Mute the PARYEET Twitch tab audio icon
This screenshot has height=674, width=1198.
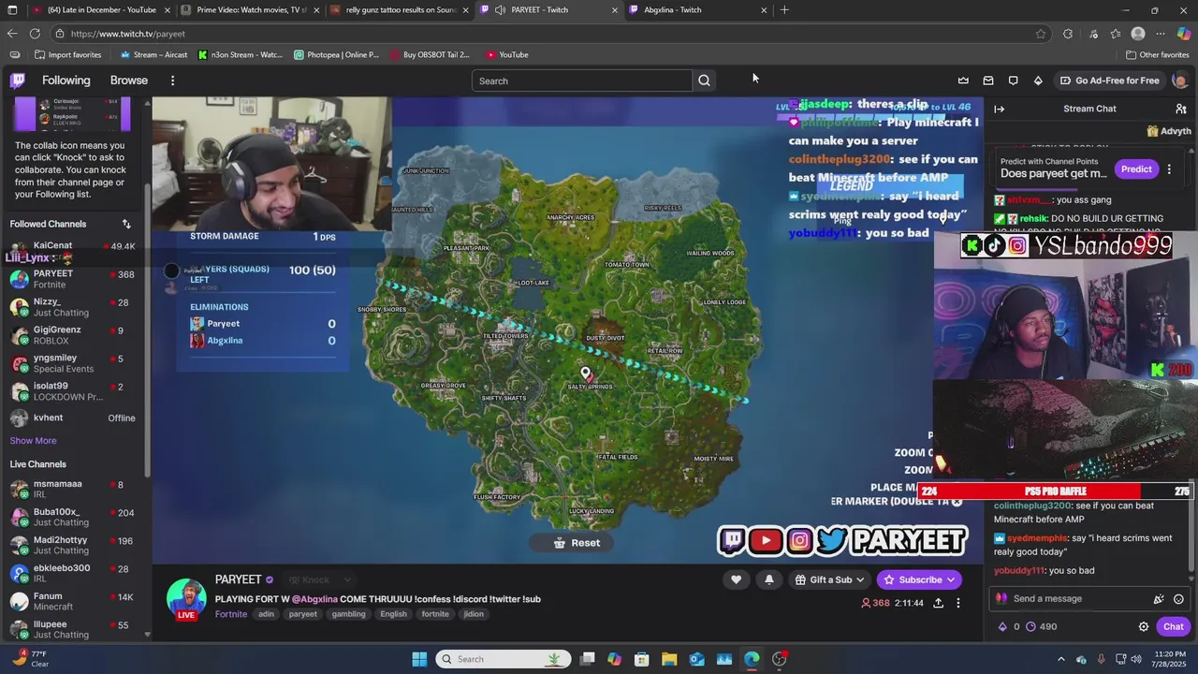tap(501, 10)
